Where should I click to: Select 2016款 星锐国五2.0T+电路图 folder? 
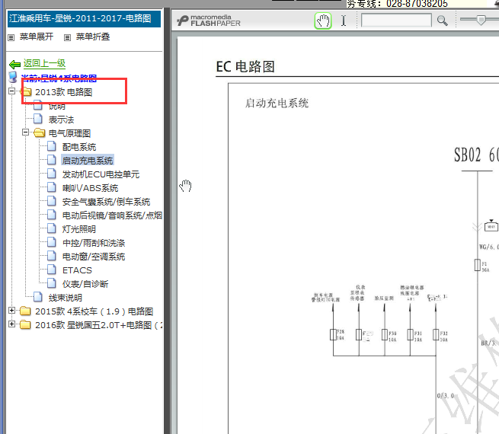point(98,325)
